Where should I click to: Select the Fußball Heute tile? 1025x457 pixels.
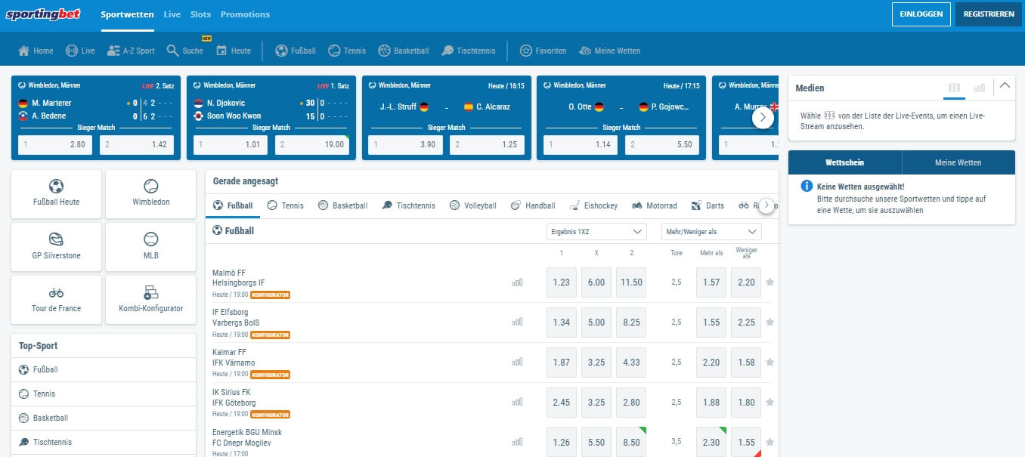click(x=56, y=194)
